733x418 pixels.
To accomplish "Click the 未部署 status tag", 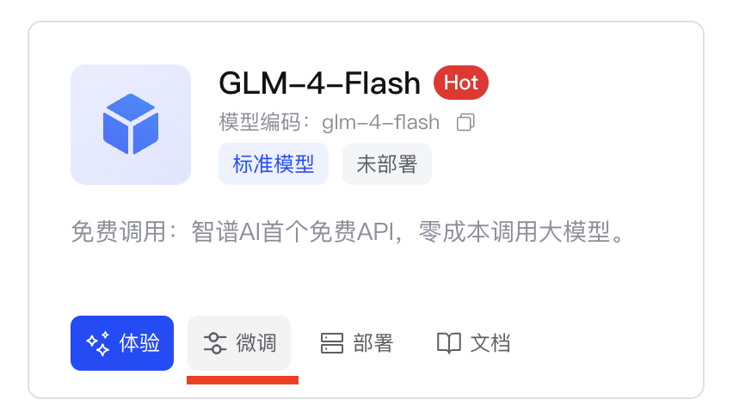I will point(386,164).
